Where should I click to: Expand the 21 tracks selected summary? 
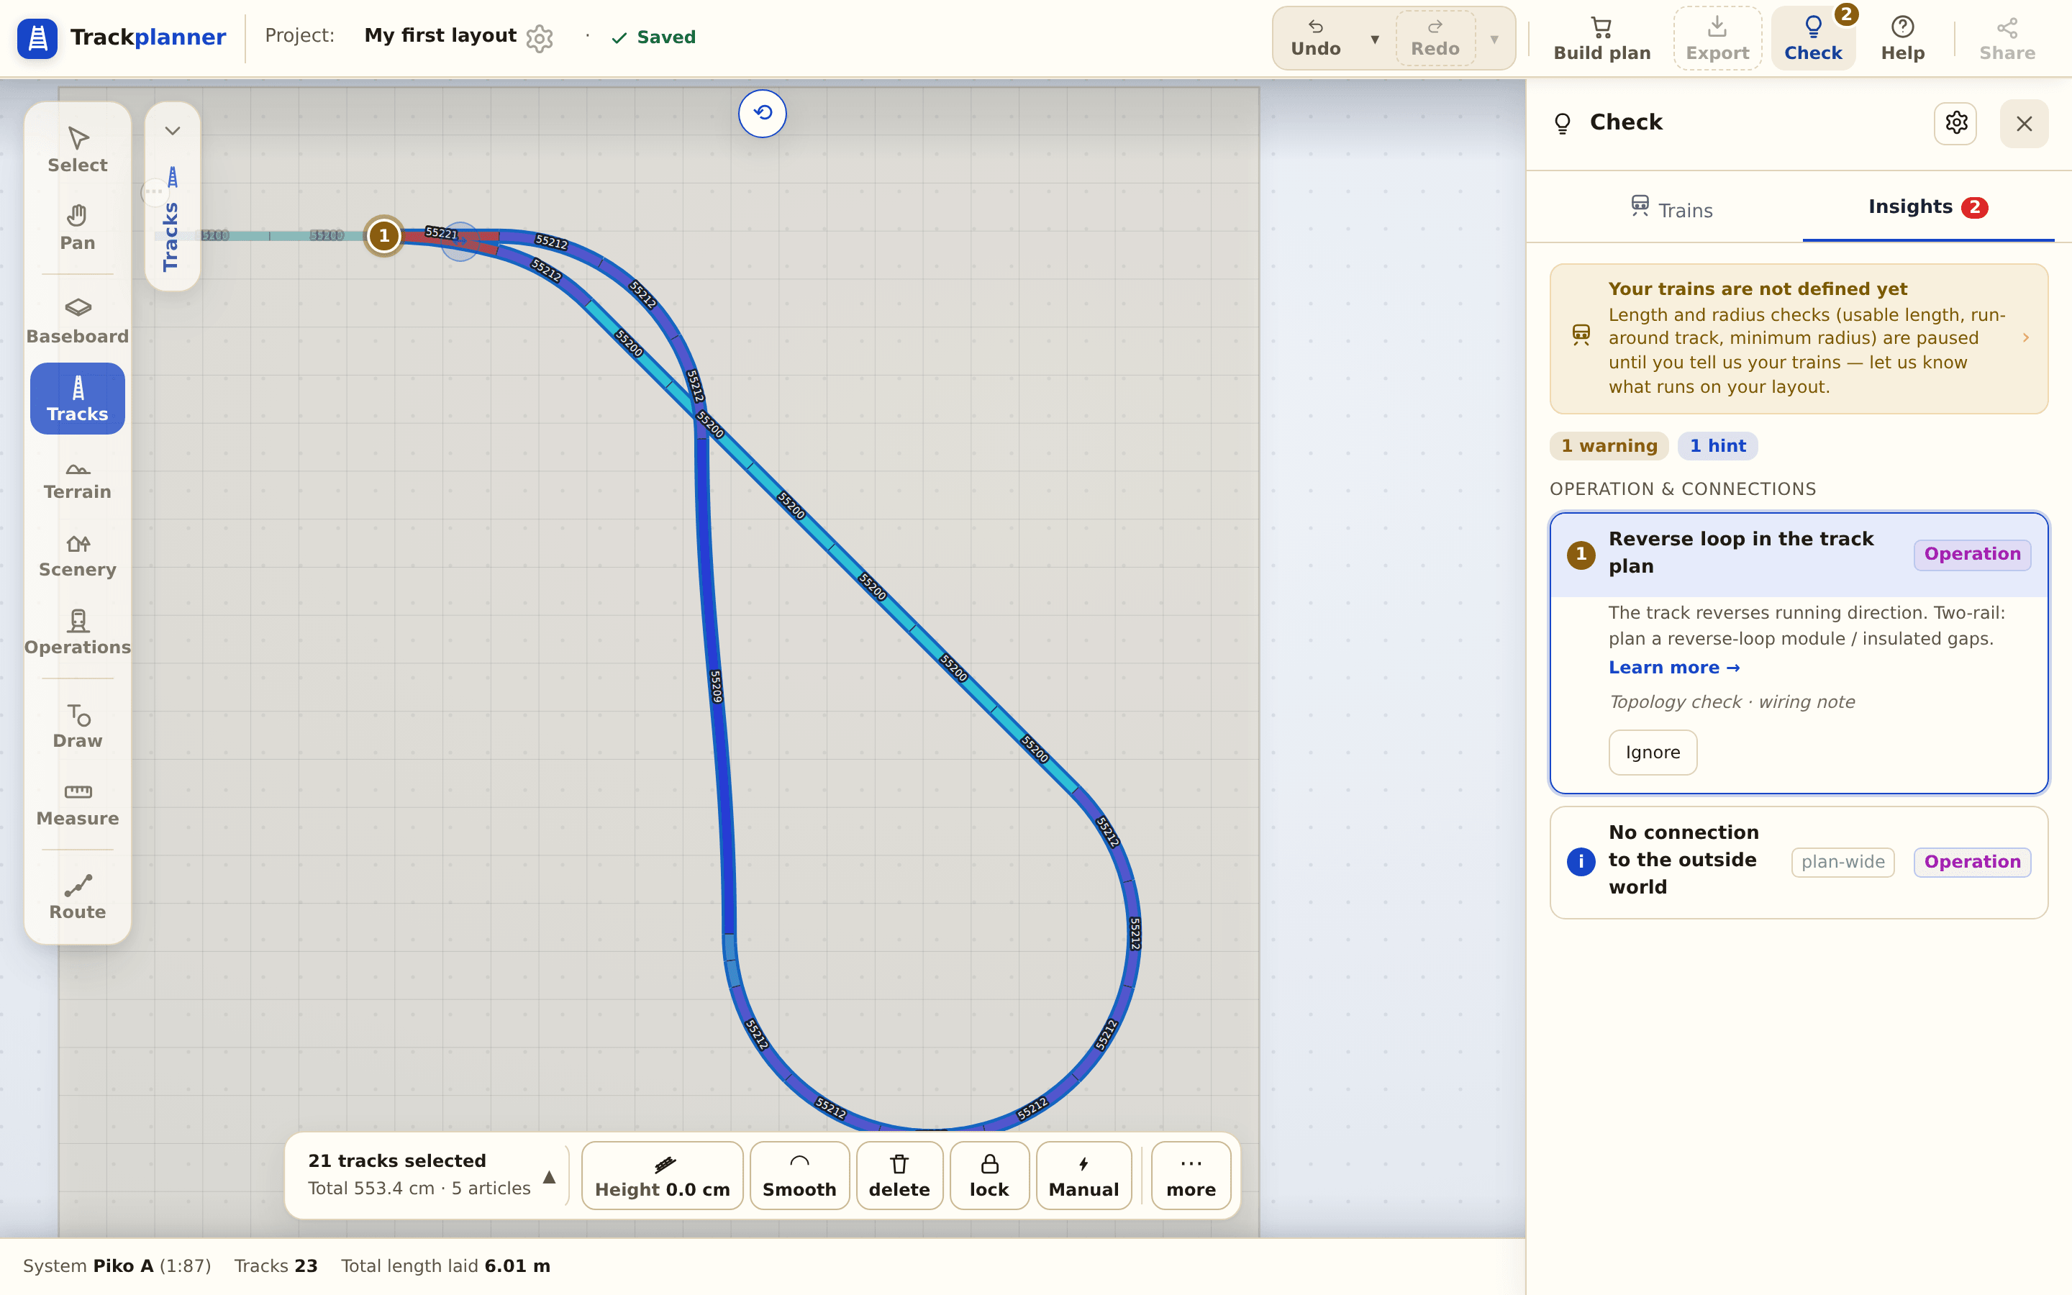pyautogui.click(x=550, y=1176)
